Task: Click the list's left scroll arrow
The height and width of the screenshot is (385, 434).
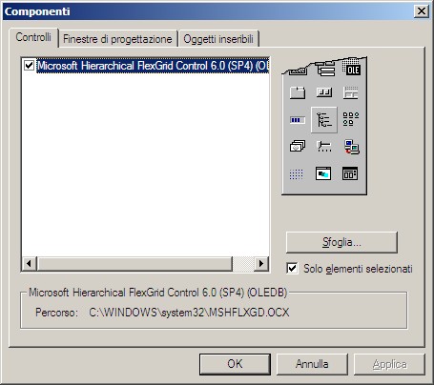Action: [30, 263]
